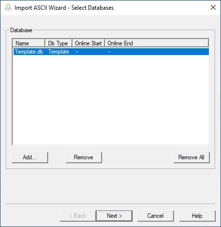
Task: Click the Online Start column header
Action: pos(88,43)
